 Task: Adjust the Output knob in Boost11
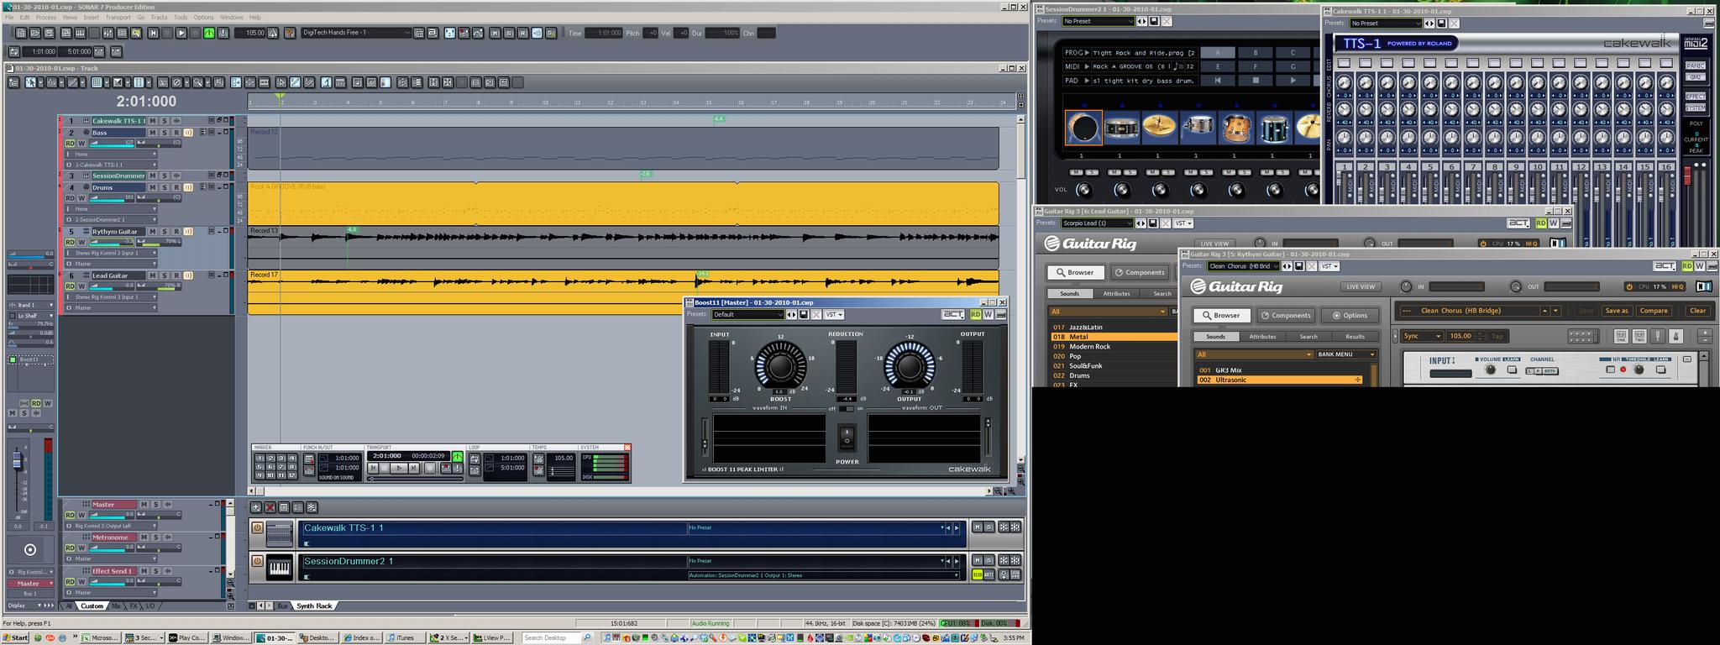910,367
